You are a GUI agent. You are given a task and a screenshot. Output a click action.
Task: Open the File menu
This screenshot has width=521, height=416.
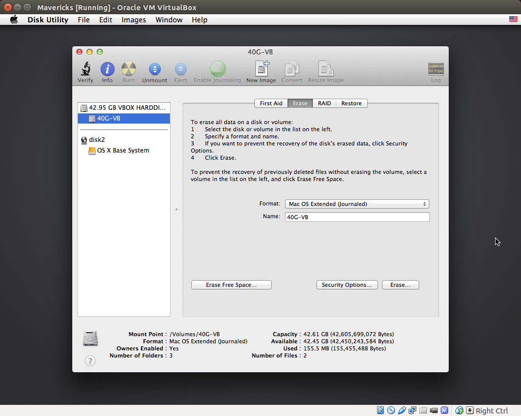(x=84, y=20)
